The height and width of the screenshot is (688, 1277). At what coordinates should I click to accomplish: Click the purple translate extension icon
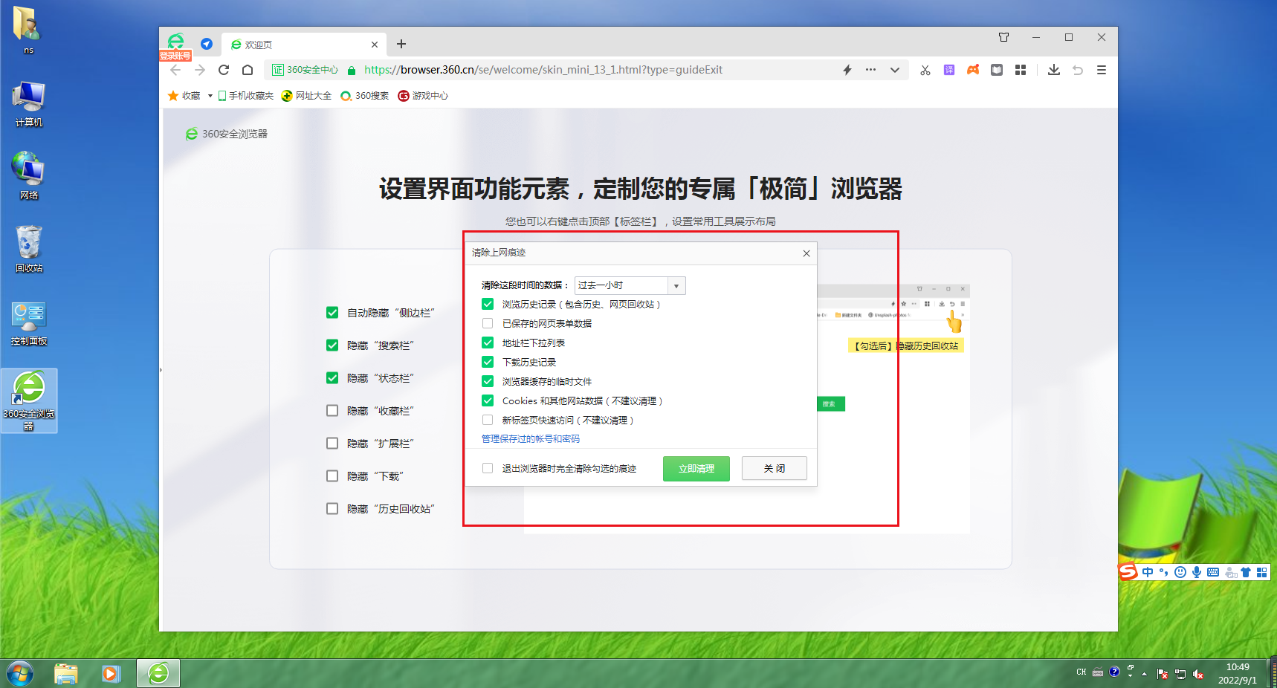pos(949,70)
